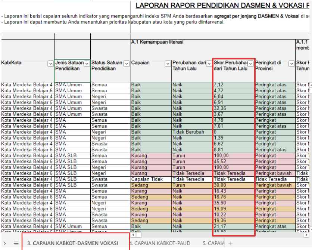Select the Jenis Satuan Pendidikan header text
Image resolution: width=312 pixels, height=250 pixels.
[x=69, y=65]
